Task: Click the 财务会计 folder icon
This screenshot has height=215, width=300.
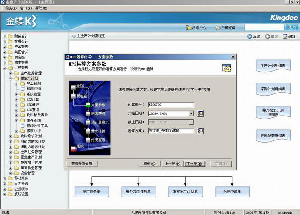Action: pos(10,36)
